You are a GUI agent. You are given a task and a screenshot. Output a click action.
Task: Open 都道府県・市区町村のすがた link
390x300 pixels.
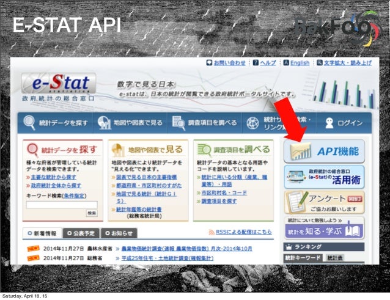[x=149, y=186]
